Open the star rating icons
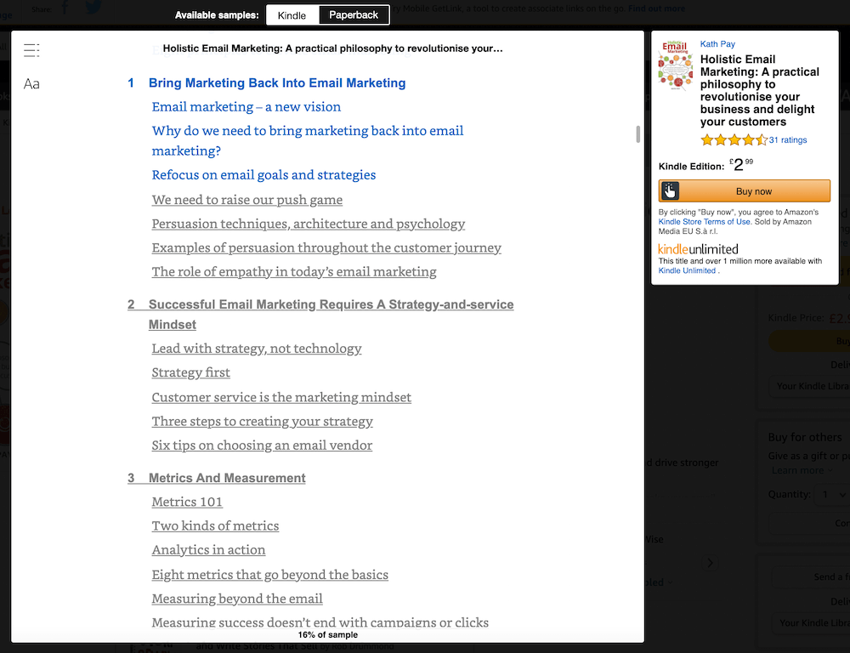850x653 pixels. [x=734, y=140]
